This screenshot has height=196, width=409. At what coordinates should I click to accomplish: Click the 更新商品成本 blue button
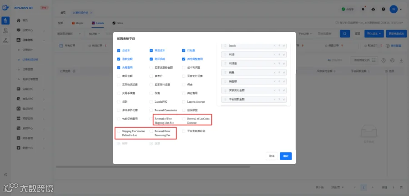396,34
